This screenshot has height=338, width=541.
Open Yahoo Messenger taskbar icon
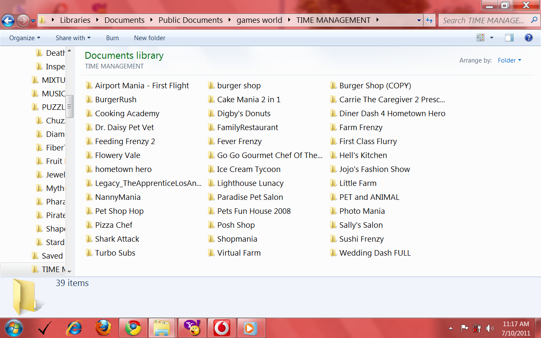click(192, 328)
